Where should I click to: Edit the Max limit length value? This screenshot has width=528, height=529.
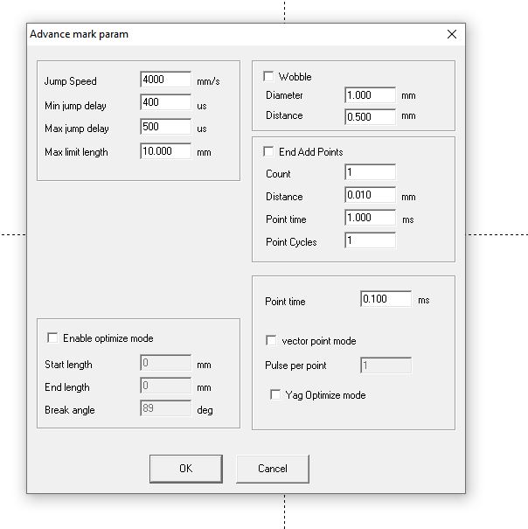tap(164, 151)
